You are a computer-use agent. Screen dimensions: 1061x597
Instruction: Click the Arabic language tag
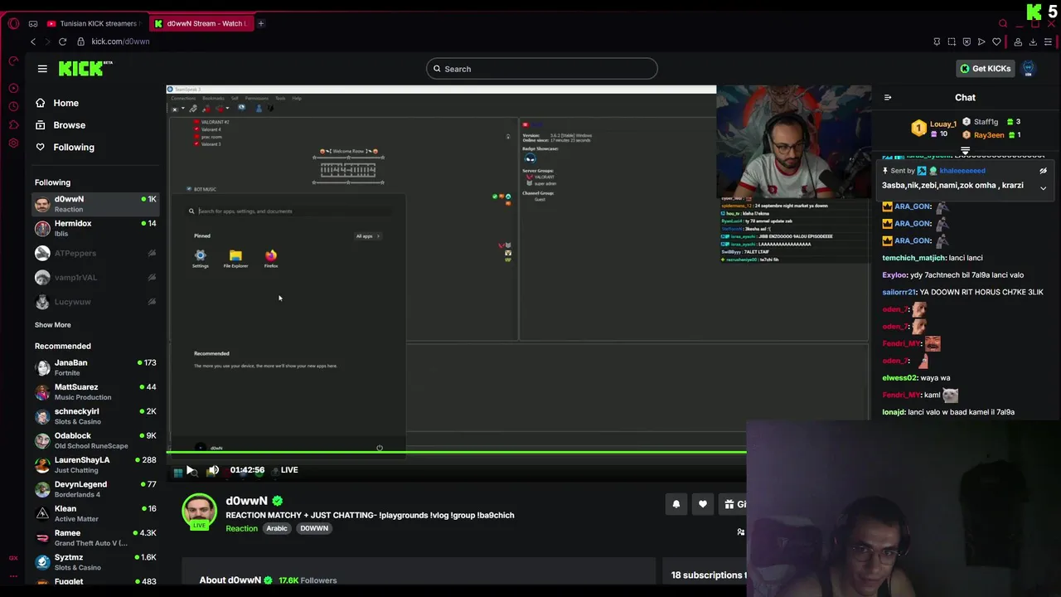point(277,528)
